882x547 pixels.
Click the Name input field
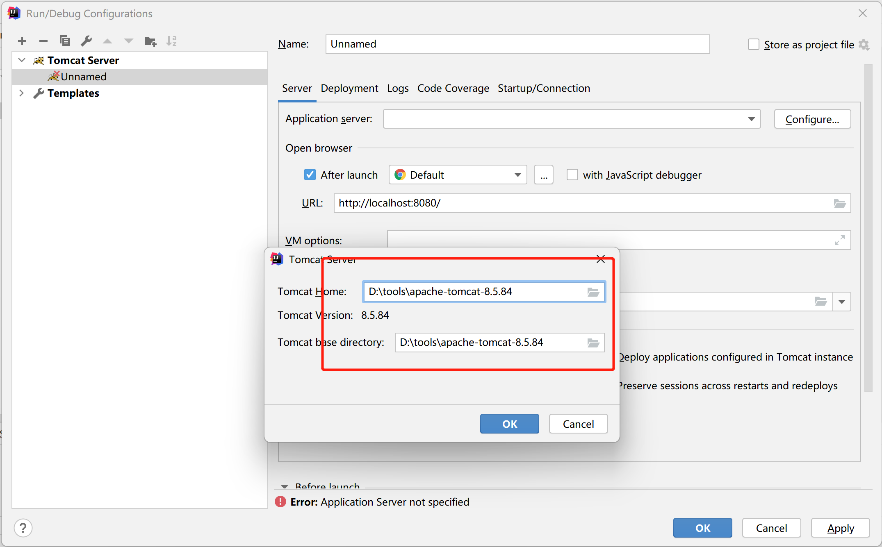coord(517,44)
